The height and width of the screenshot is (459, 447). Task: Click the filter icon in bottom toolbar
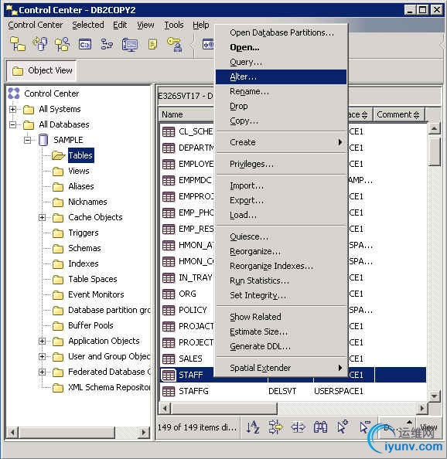pyautogui.click(x=275, y=427)
